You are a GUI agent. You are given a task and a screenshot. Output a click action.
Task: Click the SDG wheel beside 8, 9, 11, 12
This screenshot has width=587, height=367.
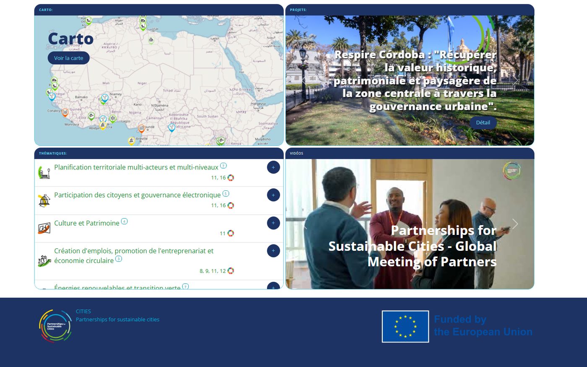[x=231, y=271]
